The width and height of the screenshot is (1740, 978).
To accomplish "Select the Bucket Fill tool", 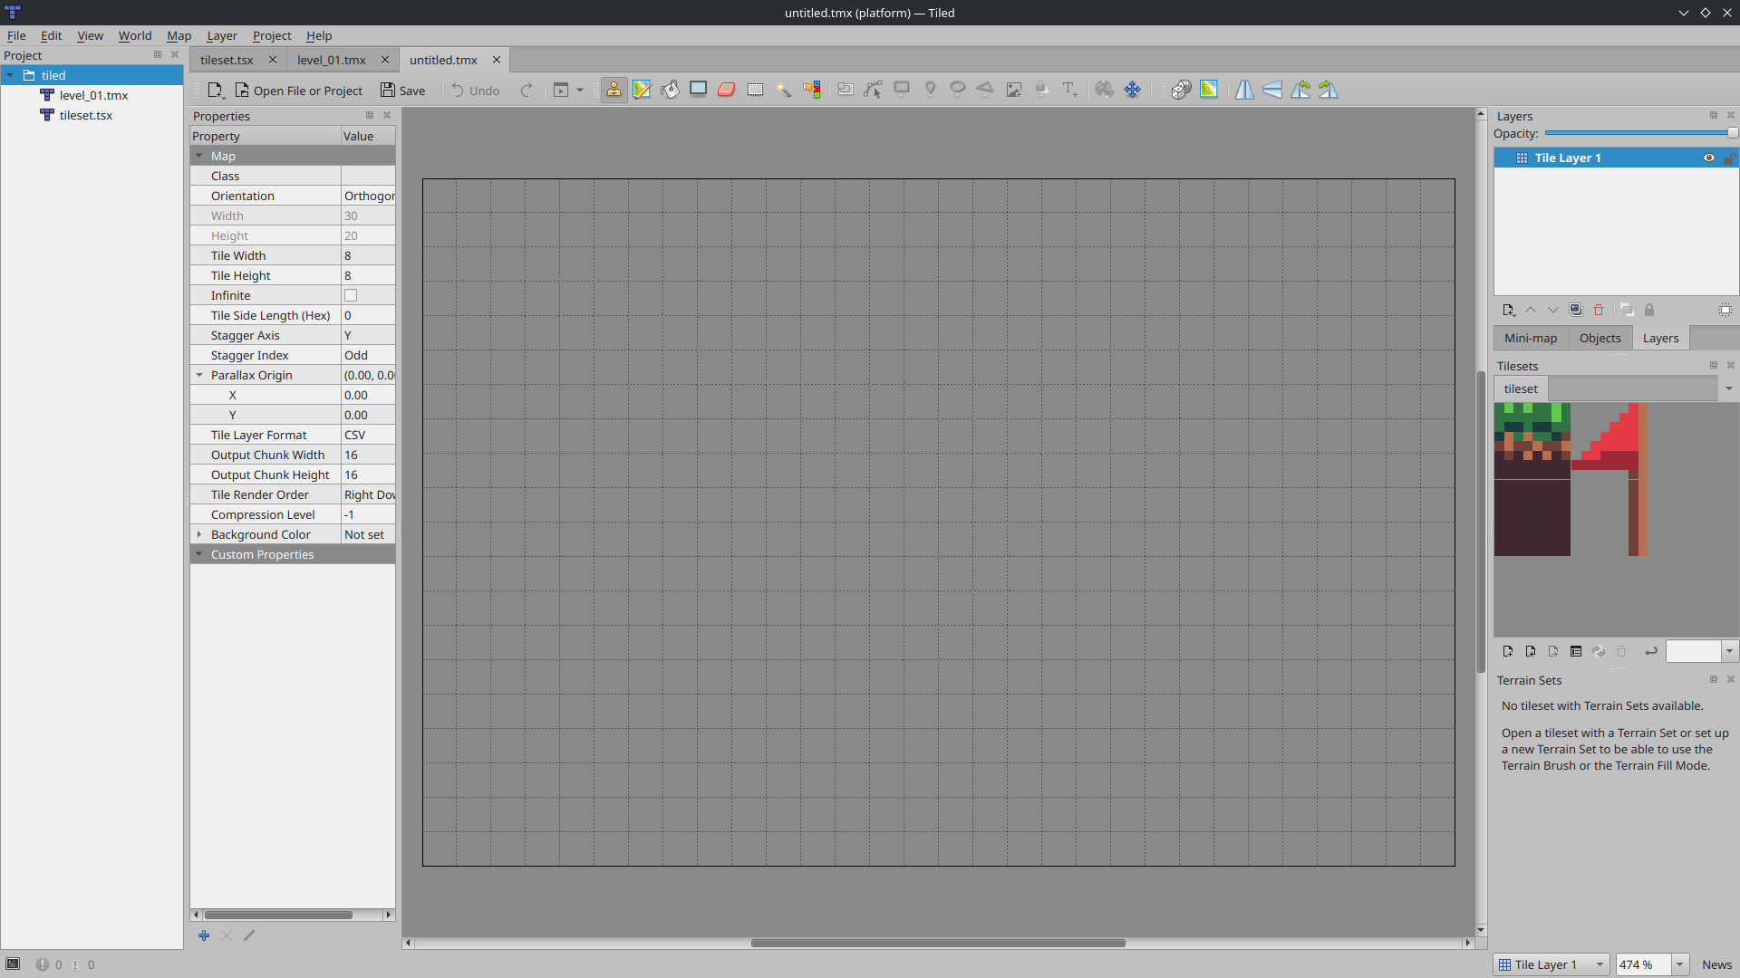I will (x=671, y=90).
